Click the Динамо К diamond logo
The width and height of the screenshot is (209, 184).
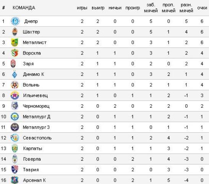(15, 74)
